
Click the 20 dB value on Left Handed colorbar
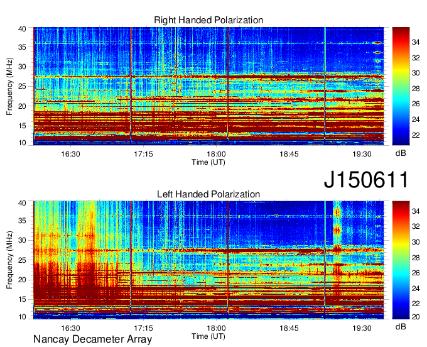point(416,317)
